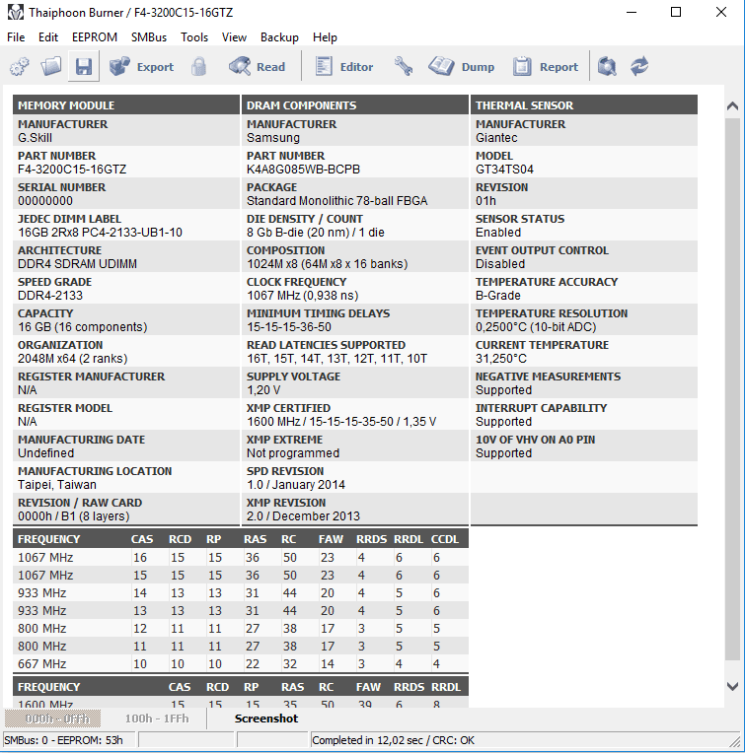This screenshot has height=753, width=745.
Task: Click the XMP Certified 1600 MHz value
Action: click(341, 422)
